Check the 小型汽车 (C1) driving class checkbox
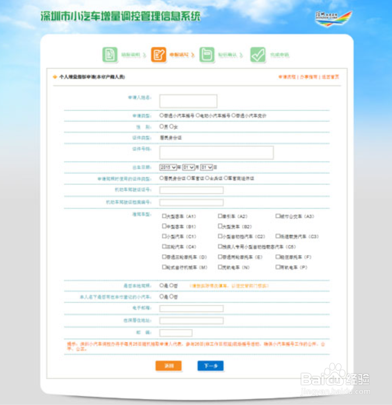This screenshot has height=405, width=392. tap(164, 236)
